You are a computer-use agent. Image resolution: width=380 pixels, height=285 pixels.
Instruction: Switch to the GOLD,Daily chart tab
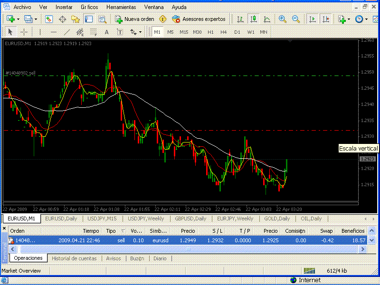tap(277, 218)
